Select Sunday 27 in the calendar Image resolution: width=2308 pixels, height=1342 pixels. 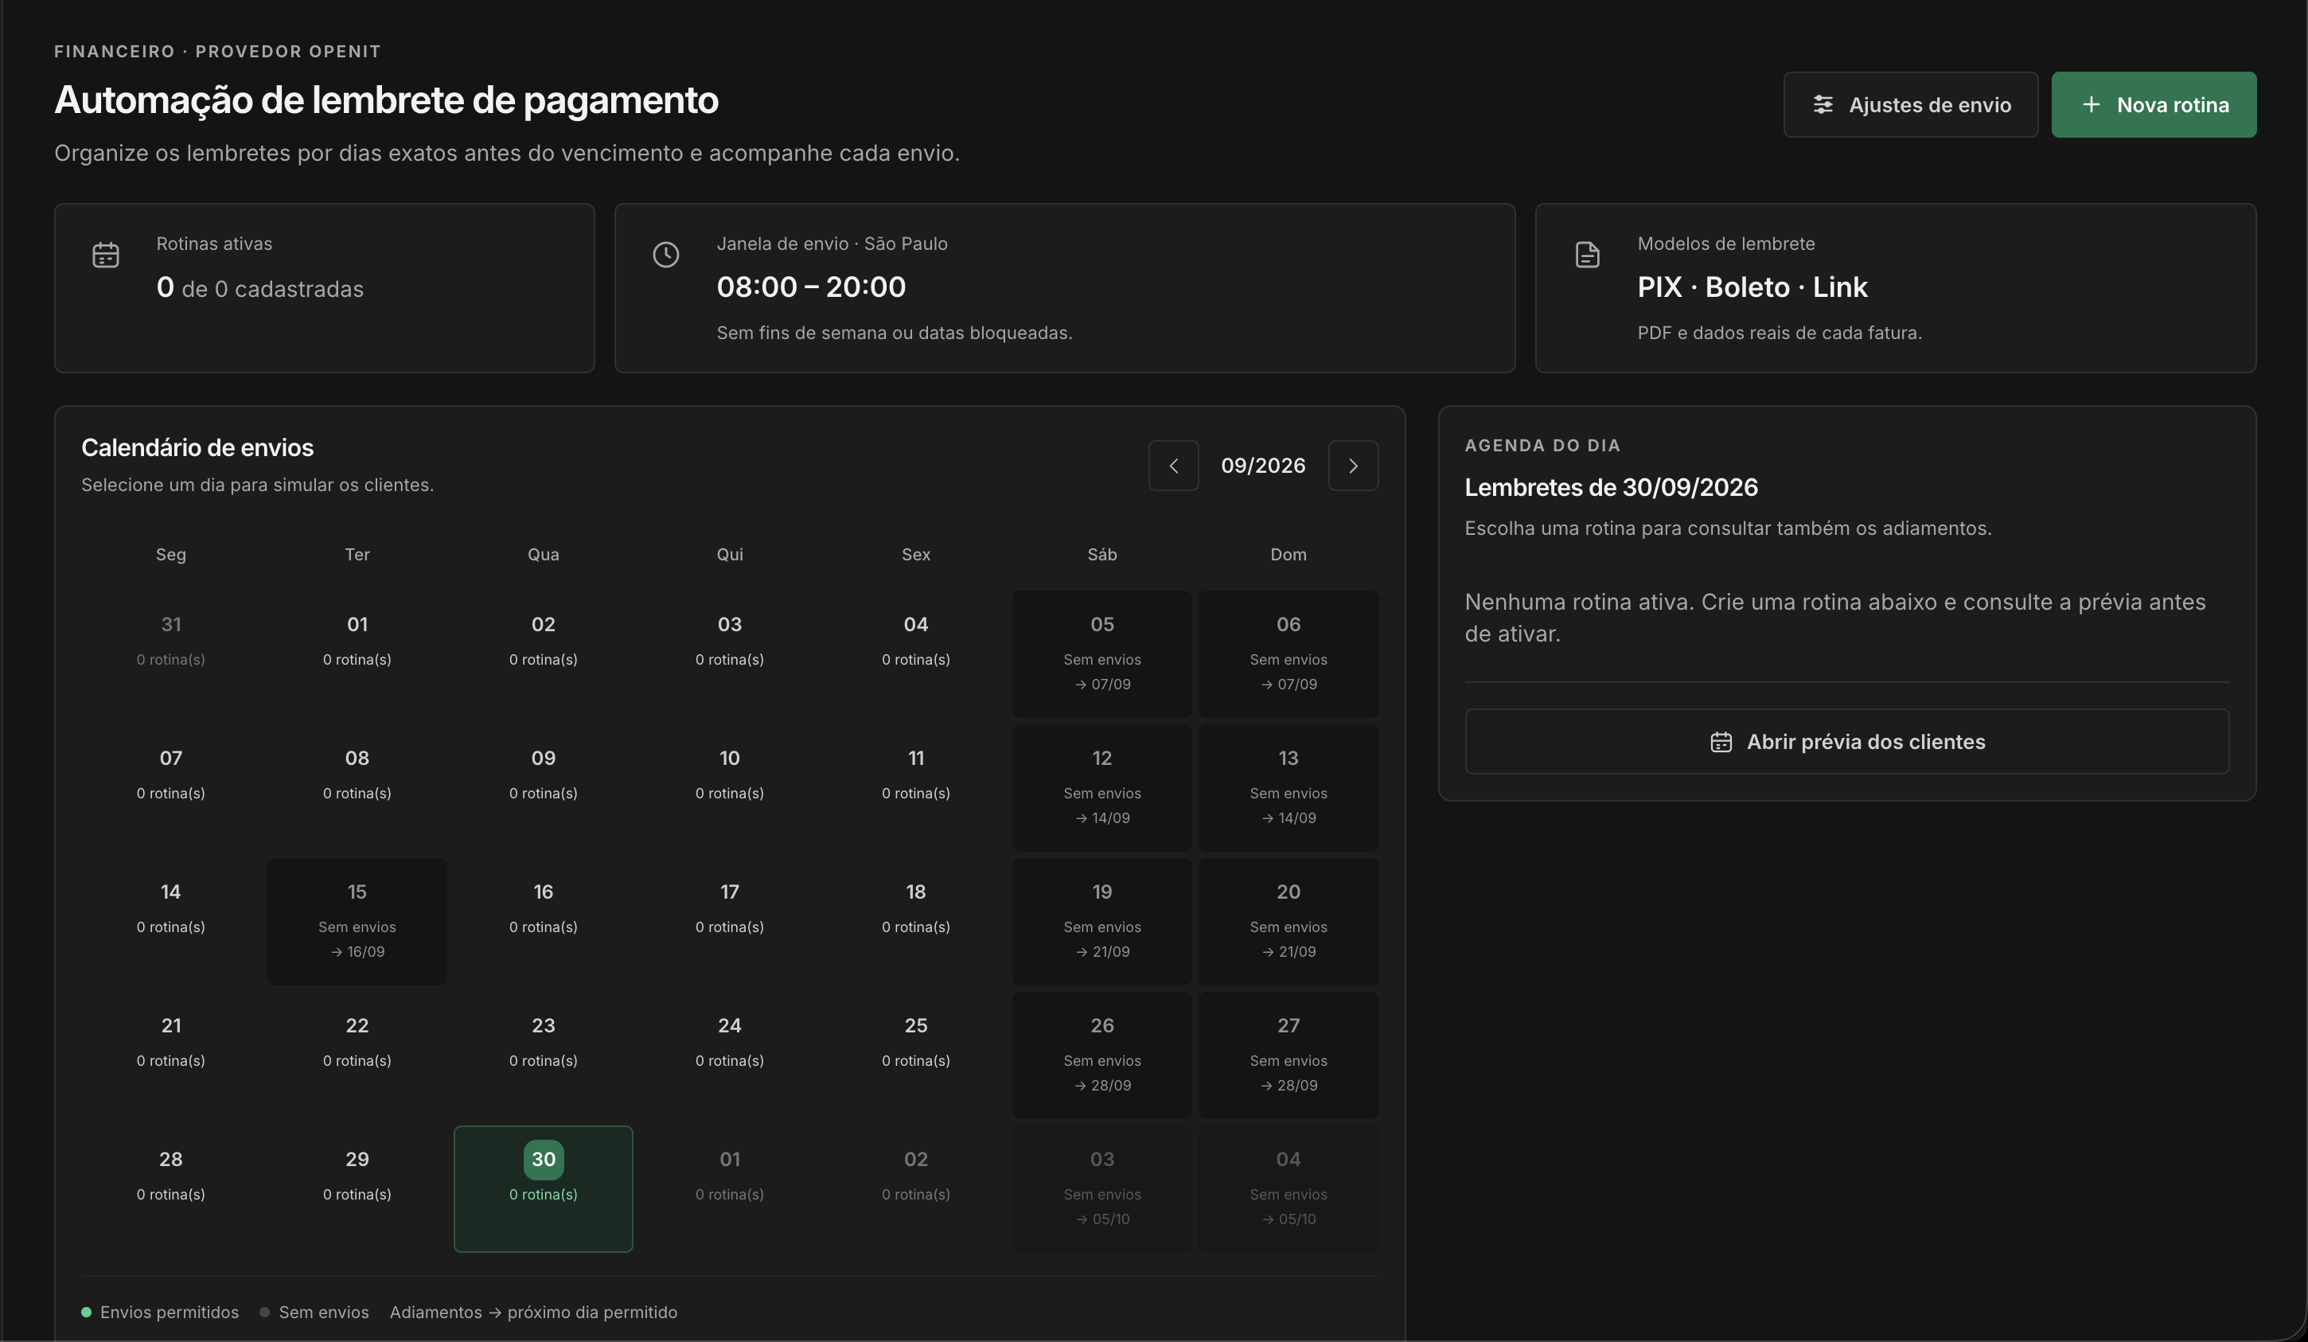[x=1289, y=1055]
